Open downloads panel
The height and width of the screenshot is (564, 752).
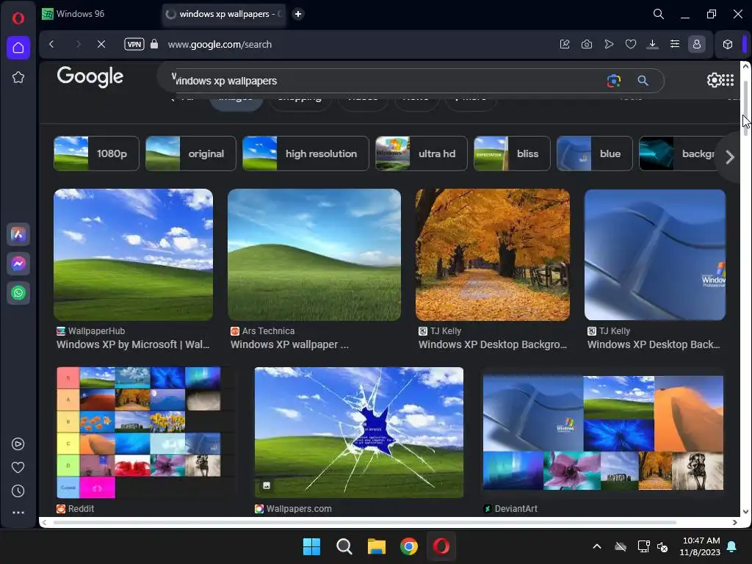coord(652,44)
